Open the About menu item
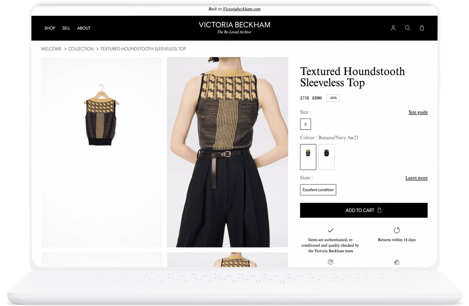The image size is (469, 306). click(84, 28)
